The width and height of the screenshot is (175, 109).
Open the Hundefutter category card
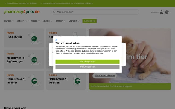tap(24, 38)
